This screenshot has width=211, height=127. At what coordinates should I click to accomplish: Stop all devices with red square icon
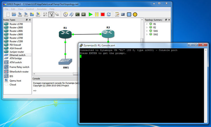click(103, 14)
